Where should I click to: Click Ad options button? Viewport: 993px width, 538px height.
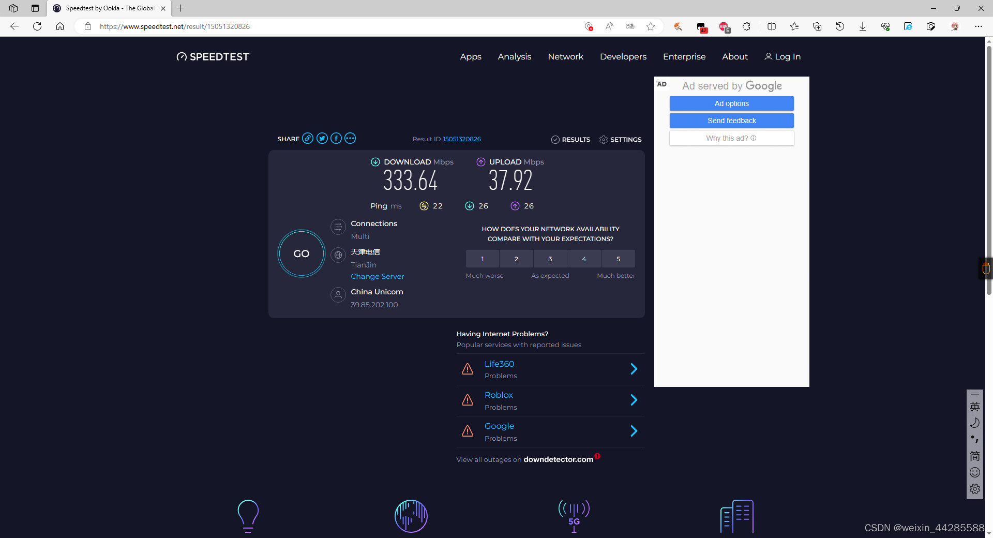click(x=732, y=103)
